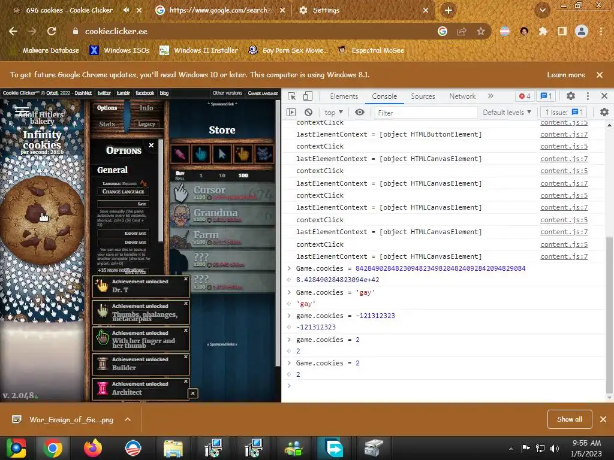The width and height of the screenshot is (614, 460).
Task: Switch to the Console tab
Action: tap(384, 96)
